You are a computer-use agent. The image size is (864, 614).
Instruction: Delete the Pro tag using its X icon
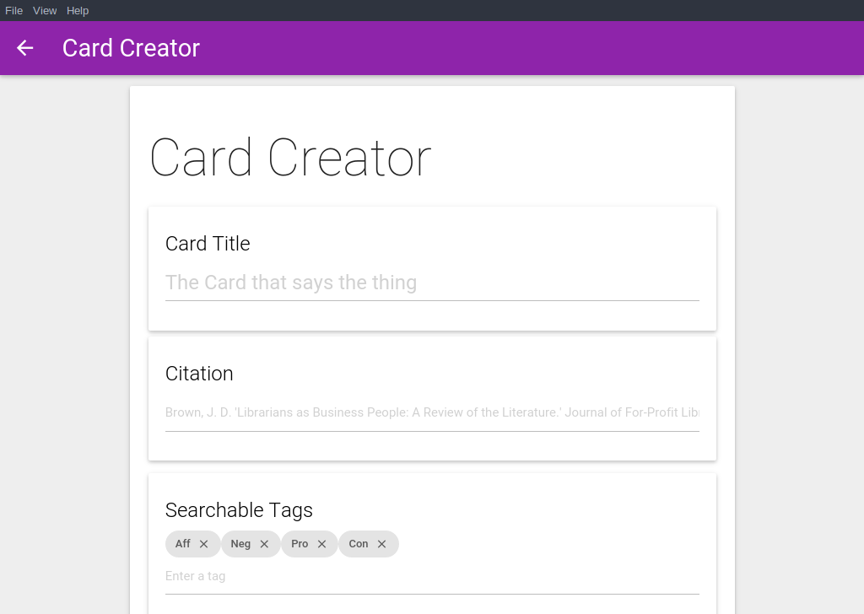[x=321, y=544]
